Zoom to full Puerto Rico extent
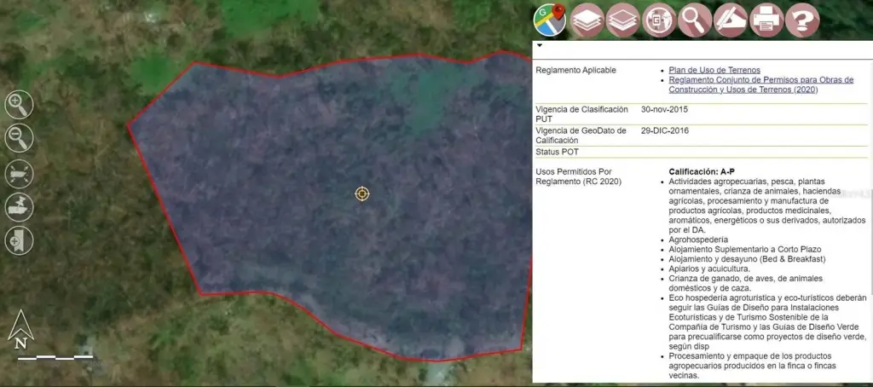873x387 pixels. pyautogui.click(x=19, y=172)
